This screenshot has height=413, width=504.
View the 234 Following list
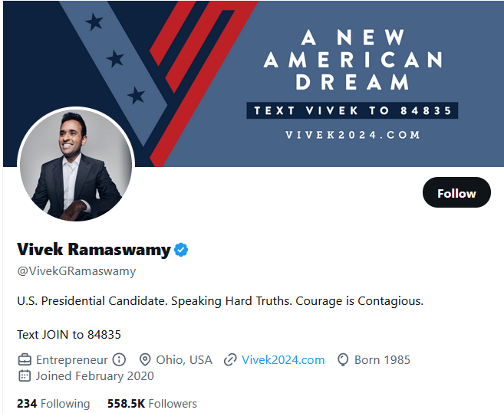pos(53,403)
